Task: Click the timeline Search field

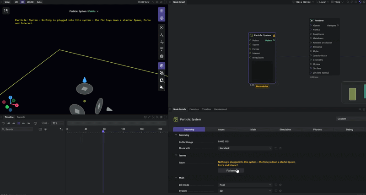Action: [x=17, y=130]
